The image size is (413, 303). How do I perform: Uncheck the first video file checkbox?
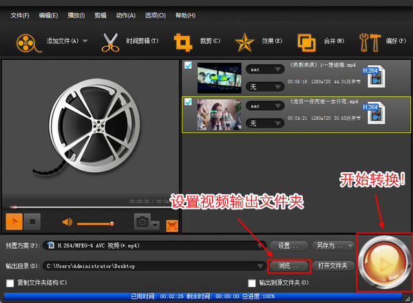[x=188, y=65]
